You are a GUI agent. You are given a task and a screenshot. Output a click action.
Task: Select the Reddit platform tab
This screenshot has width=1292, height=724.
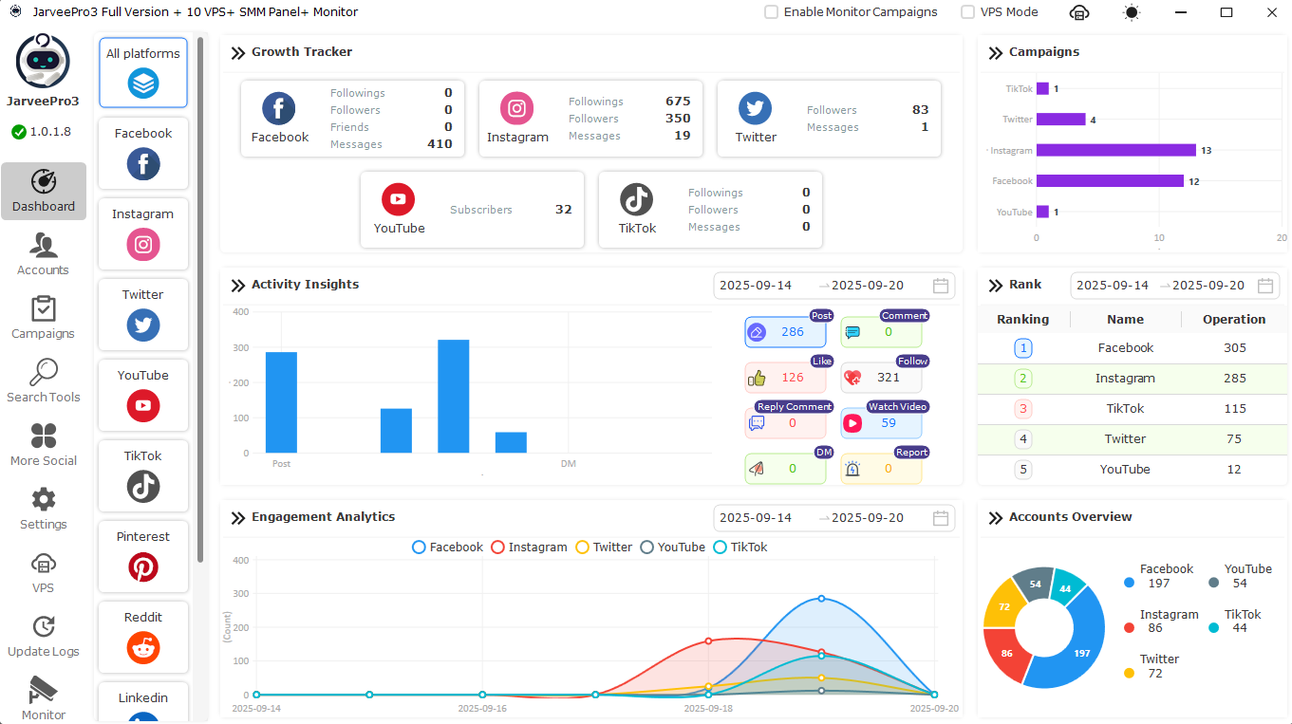click(x=143, y=637)
